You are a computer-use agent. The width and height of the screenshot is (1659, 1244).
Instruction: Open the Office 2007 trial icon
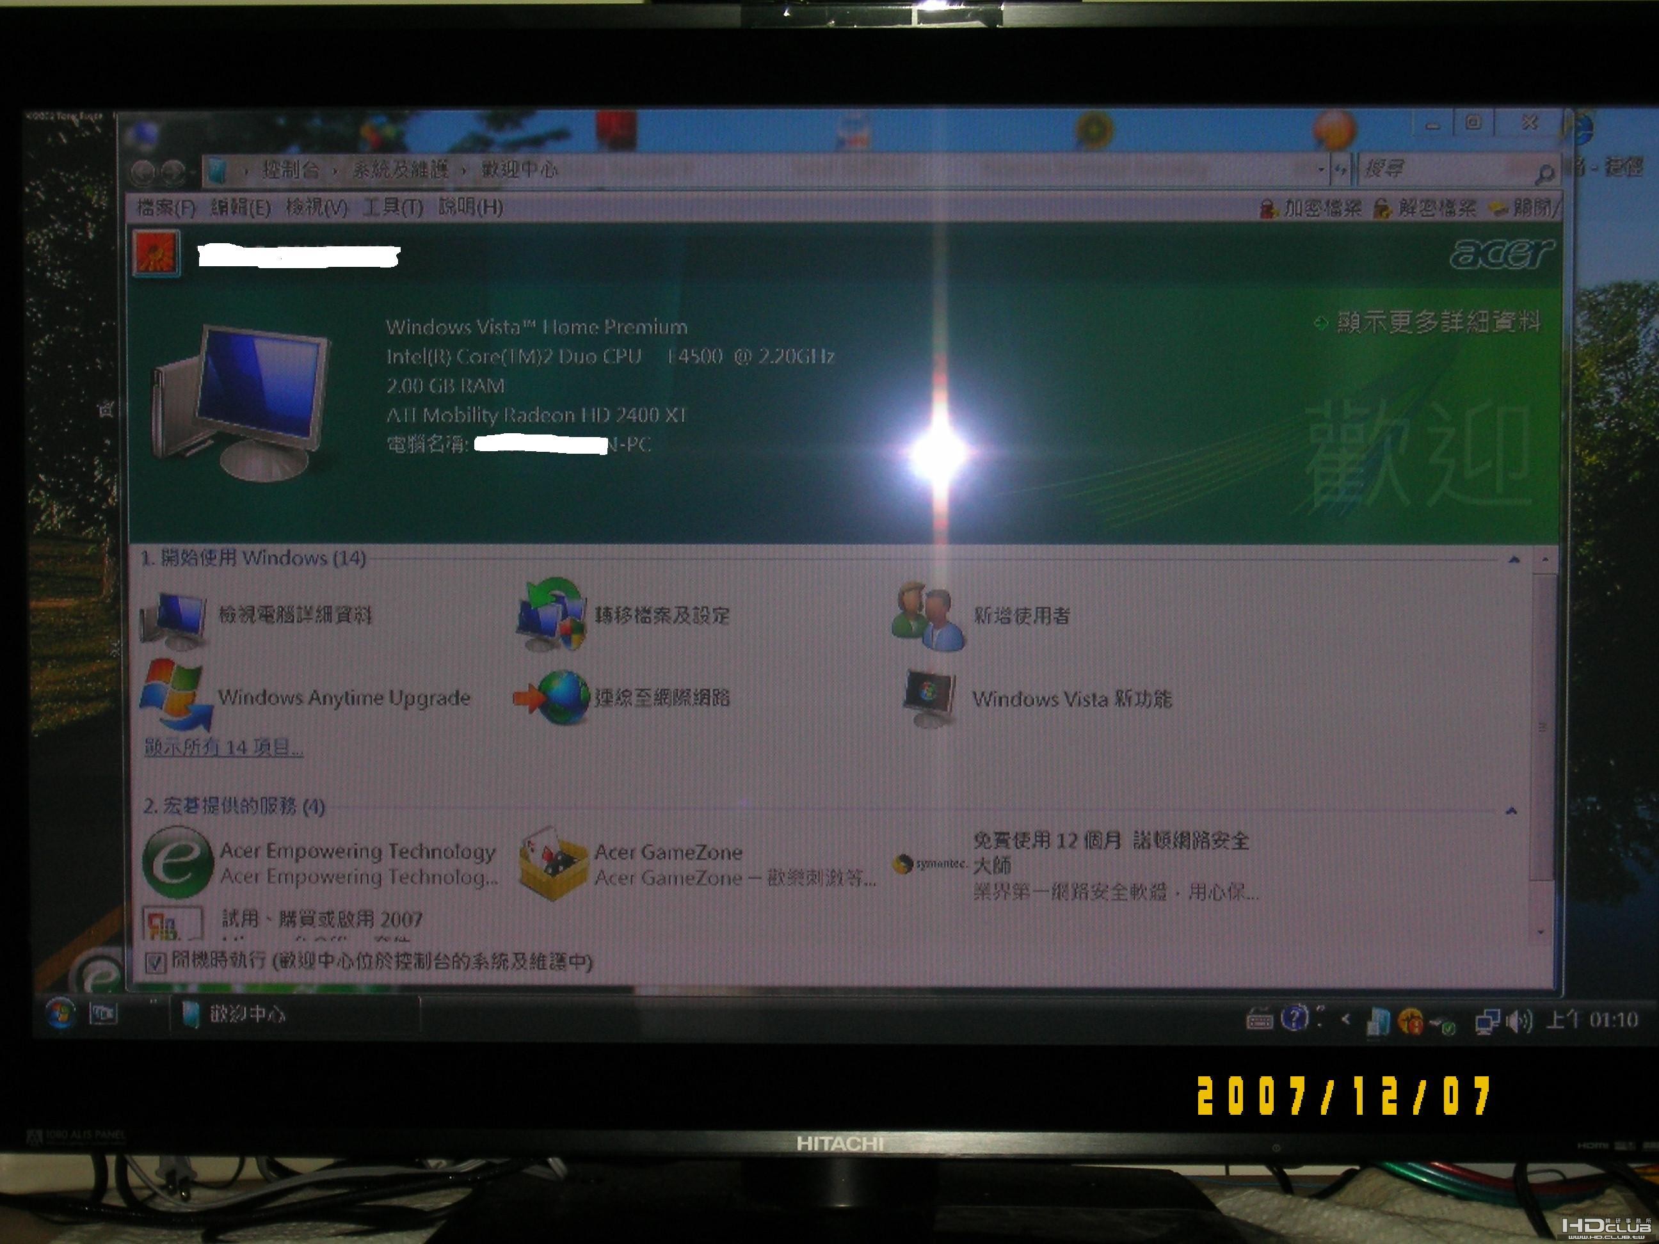(173, 923)
